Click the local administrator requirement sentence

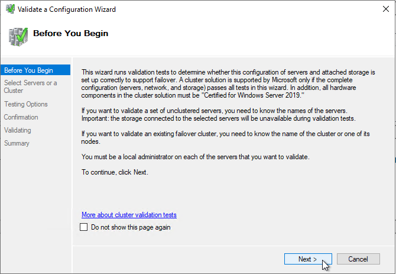click(x=195, y=157)
